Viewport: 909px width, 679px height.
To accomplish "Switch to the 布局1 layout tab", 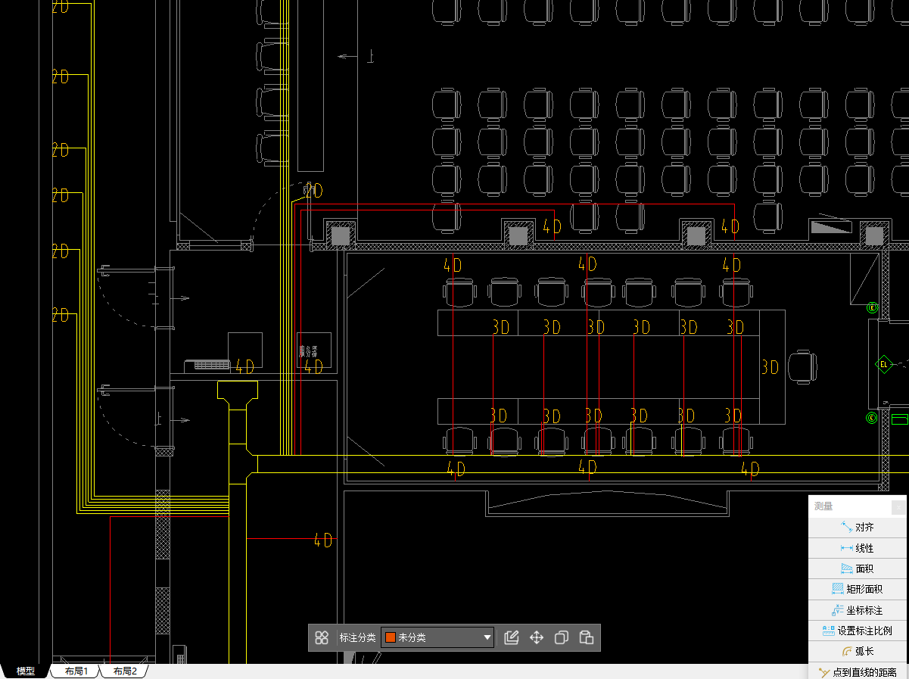I will click(x=76, y=671).
